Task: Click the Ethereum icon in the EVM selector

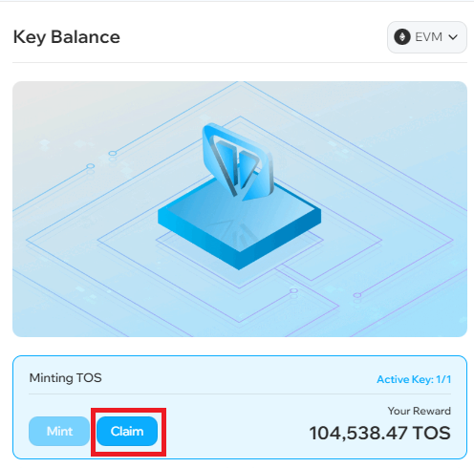Action: 402,37
